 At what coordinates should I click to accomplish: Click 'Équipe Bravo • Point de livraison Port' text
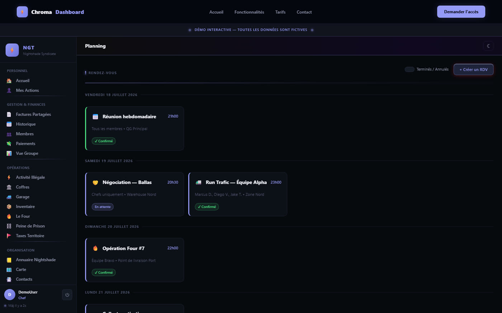124,261
